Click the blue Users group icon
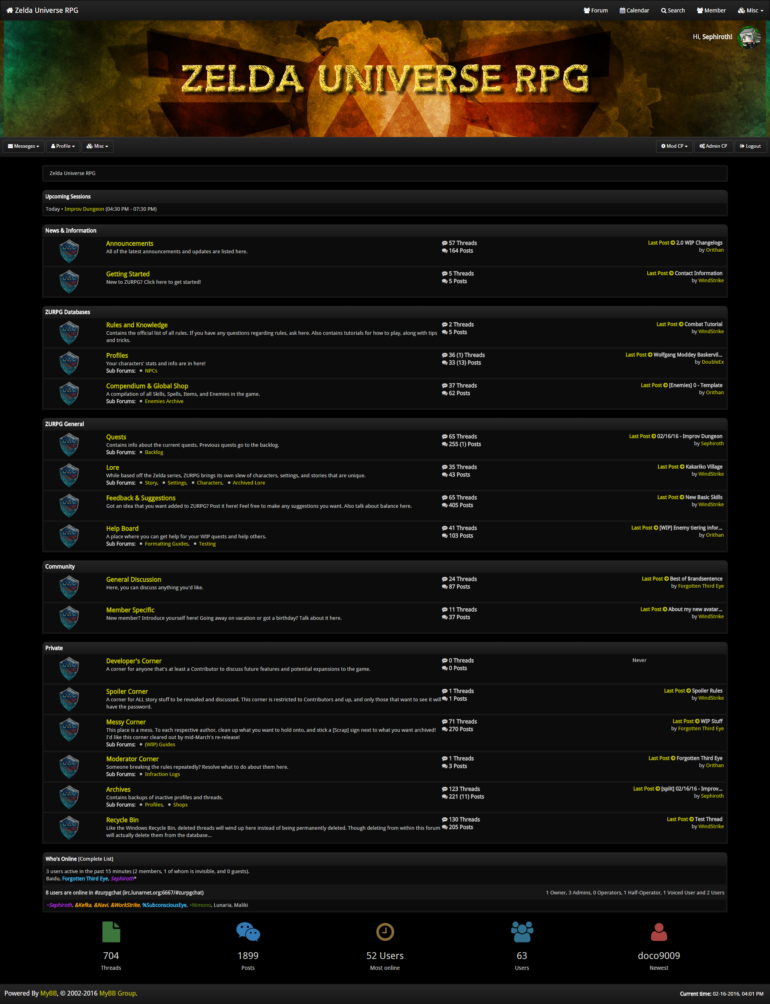The height and width of the screenshot is (1004, 770). coord(522,932)
